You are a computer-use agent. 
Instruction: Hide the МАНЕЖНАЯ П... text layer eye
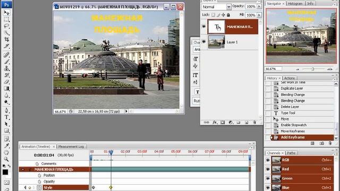click(204, 27)
